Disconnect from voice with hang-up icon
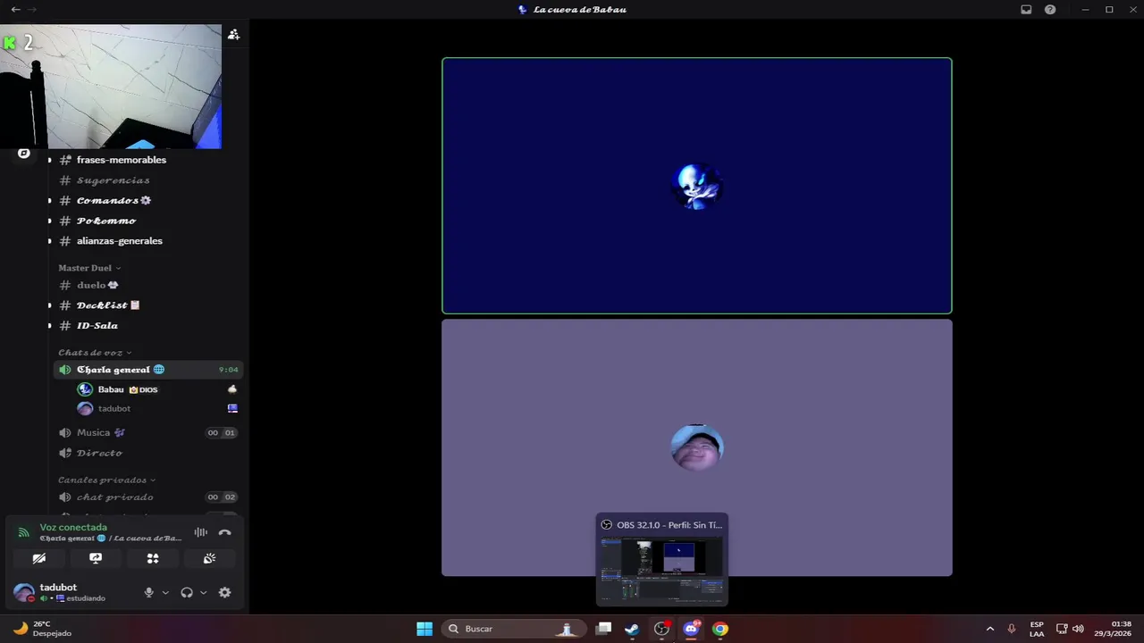The width and height of the screenshot is (1144, 643). (x=224, y=532)
